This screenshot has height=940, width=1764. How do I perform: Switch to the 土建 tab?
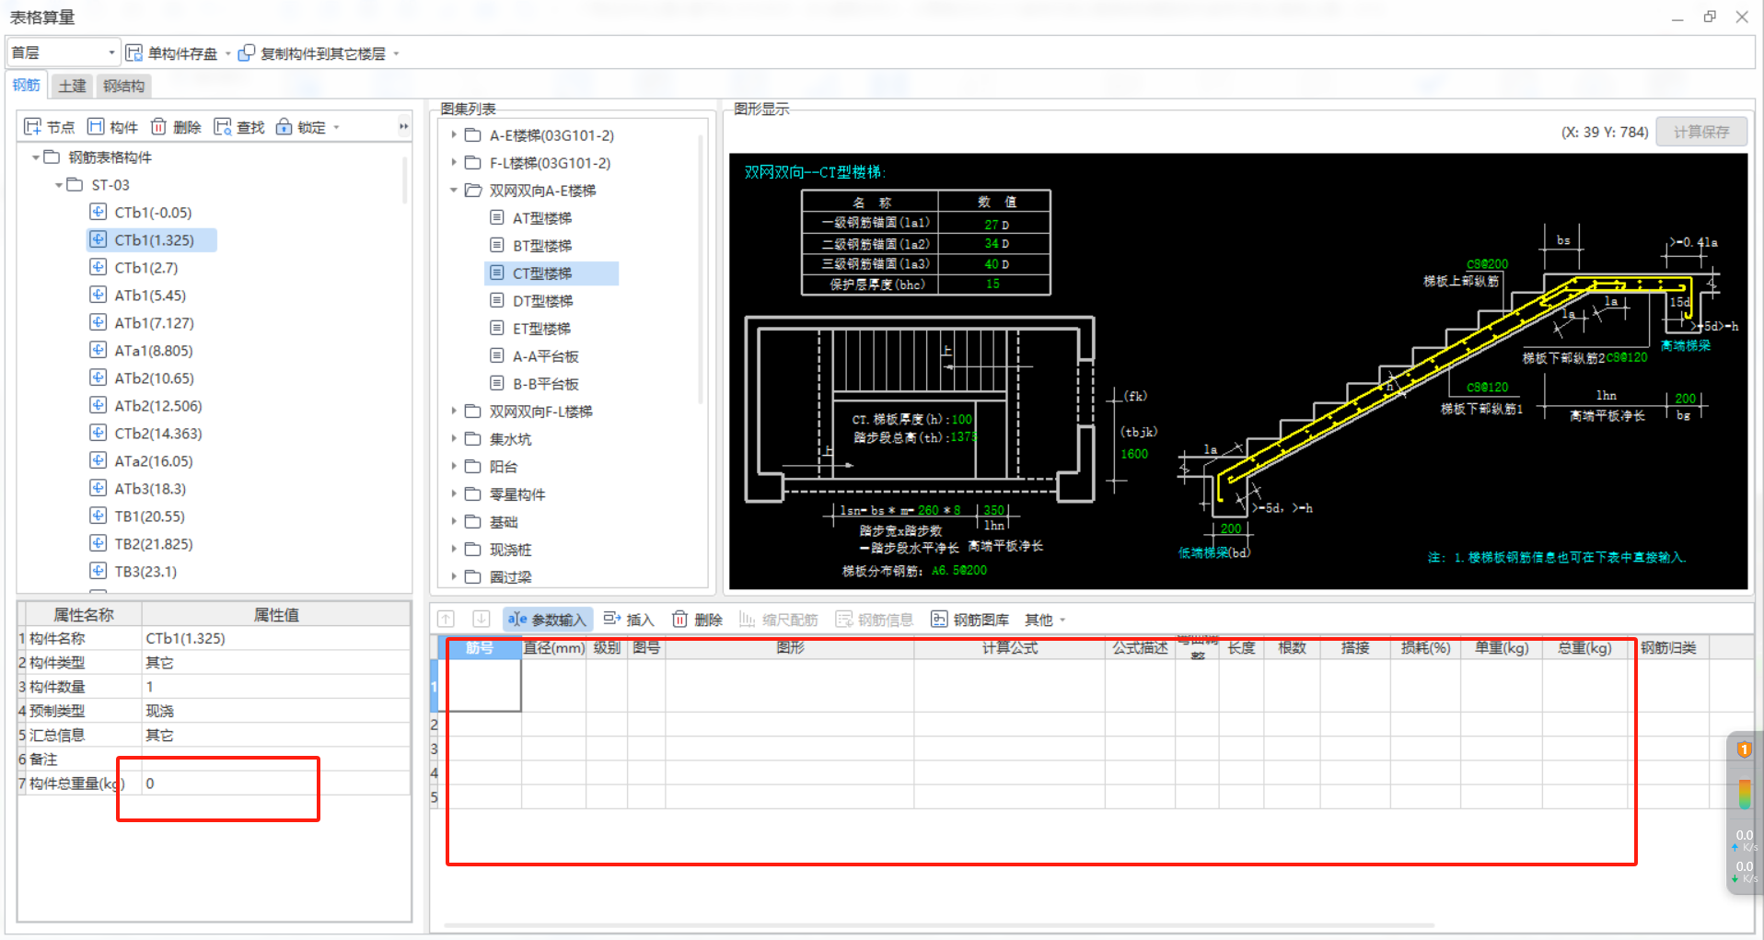(x=72, y=86)
